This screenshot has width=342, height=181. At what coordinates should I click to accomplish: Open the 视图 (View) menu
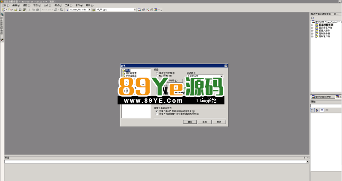27,6
